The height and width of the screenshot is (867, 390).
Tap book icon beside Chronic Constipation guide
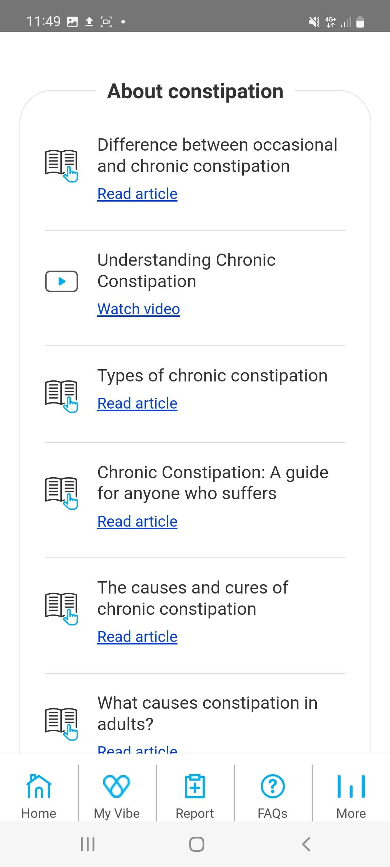(x=61, y=493)
